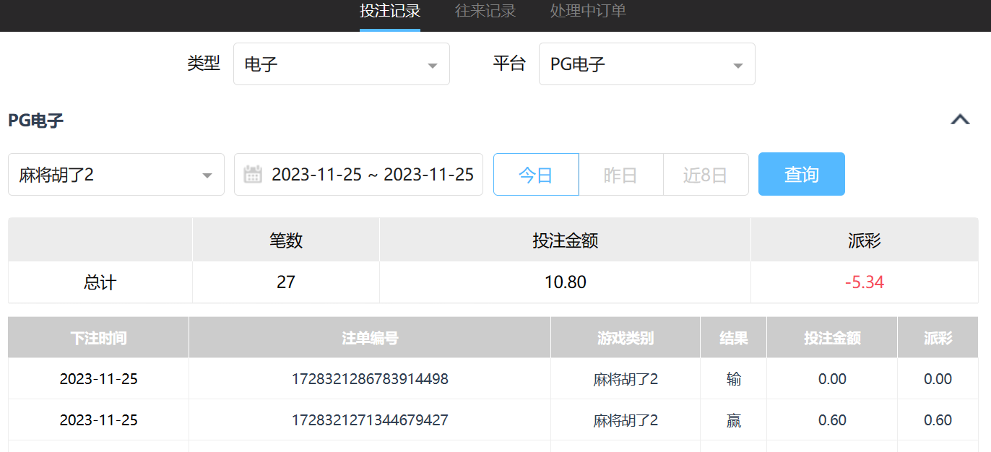
Task: Click the 笔数 summary header
Action: point(286,240)
